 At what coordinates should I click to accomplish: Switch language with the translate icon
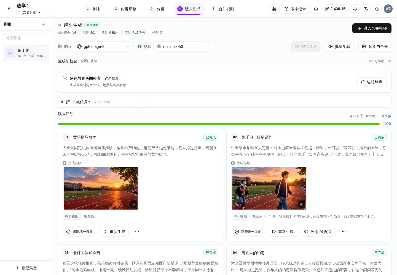click(x=366, y=9)
